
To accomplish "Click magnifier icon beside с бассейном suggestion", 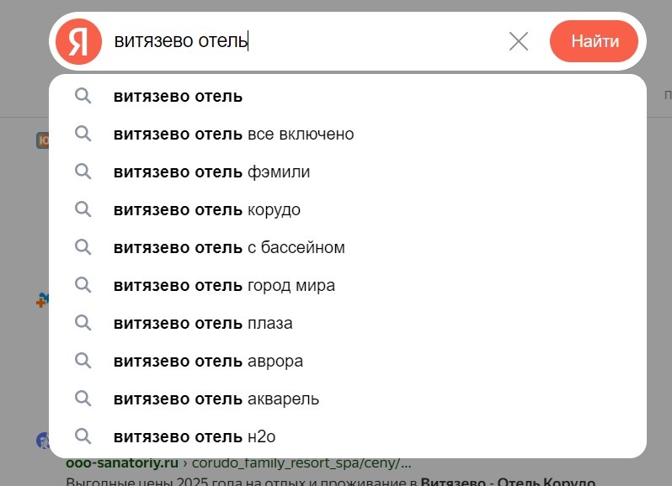I will click(x=83, y=247).
